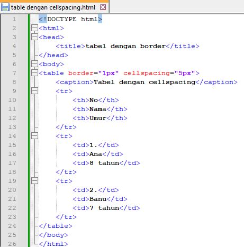
Task: Place cursor in title text tabel dengan border
Action: pos(125,46)
